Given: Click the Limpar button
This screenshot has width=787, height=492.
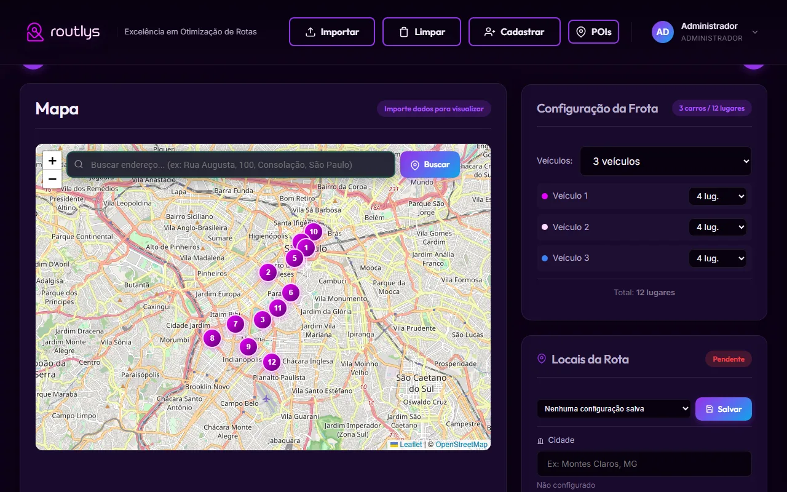Looking at the screenshot, I should tap(422, 32).
